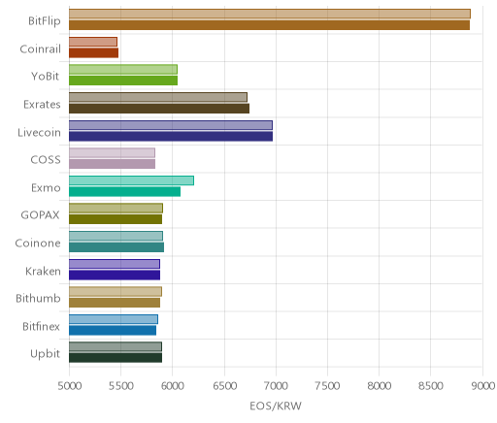Select the dark teal Coinone bar
Screen dimensions: 497x423
(116, 247)
